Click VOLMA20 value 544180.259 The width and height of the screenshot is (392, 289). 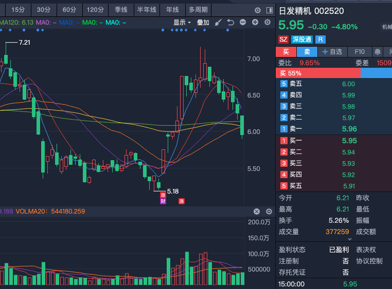pyautogui.click(x=68, y=211)
